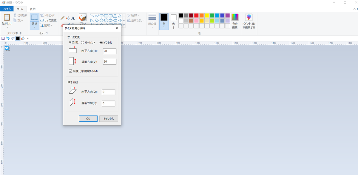358x175 pixels.
Task: Click the resize Horizontal (水平方向H) field
Action: 109,51
